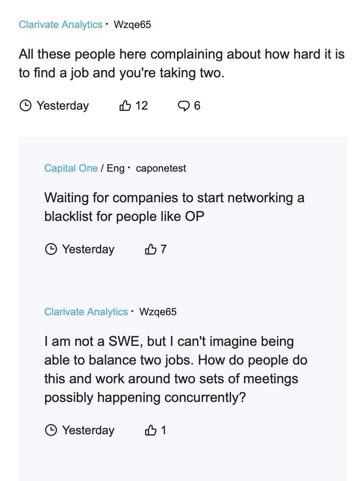The height and width of the screenshot is (481, 354).
Task: Click the clock icon on caponetest's reply
Action: 51,249
